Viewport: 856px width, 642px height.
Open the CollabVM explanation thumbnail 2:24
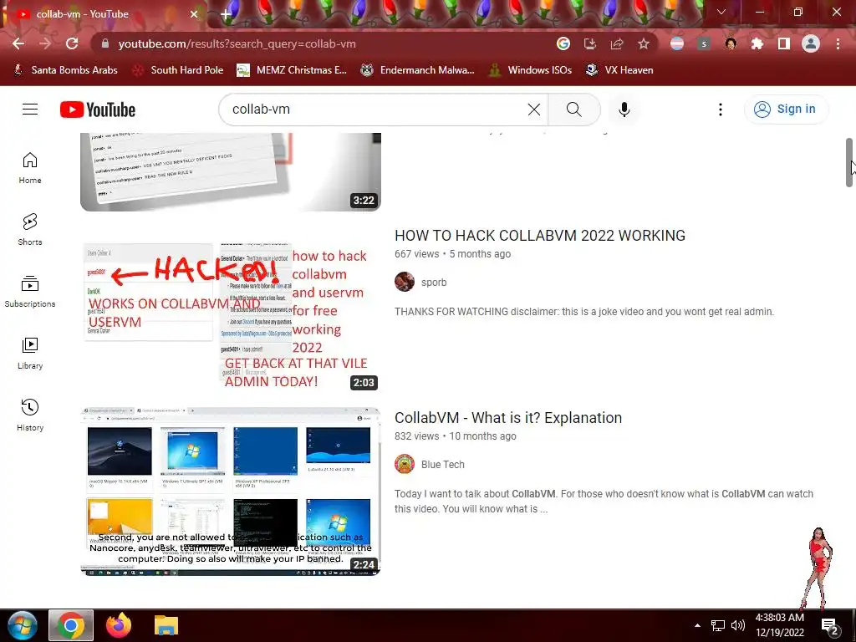click(231, 492)
